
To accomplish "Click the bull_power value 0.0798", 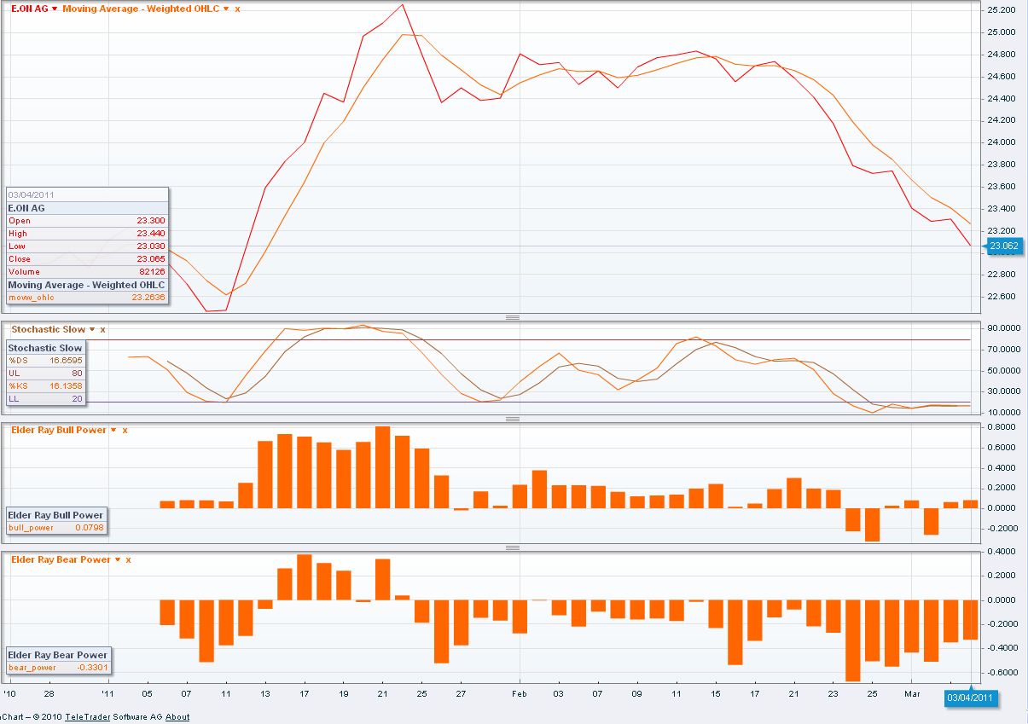I will (90, 528).
